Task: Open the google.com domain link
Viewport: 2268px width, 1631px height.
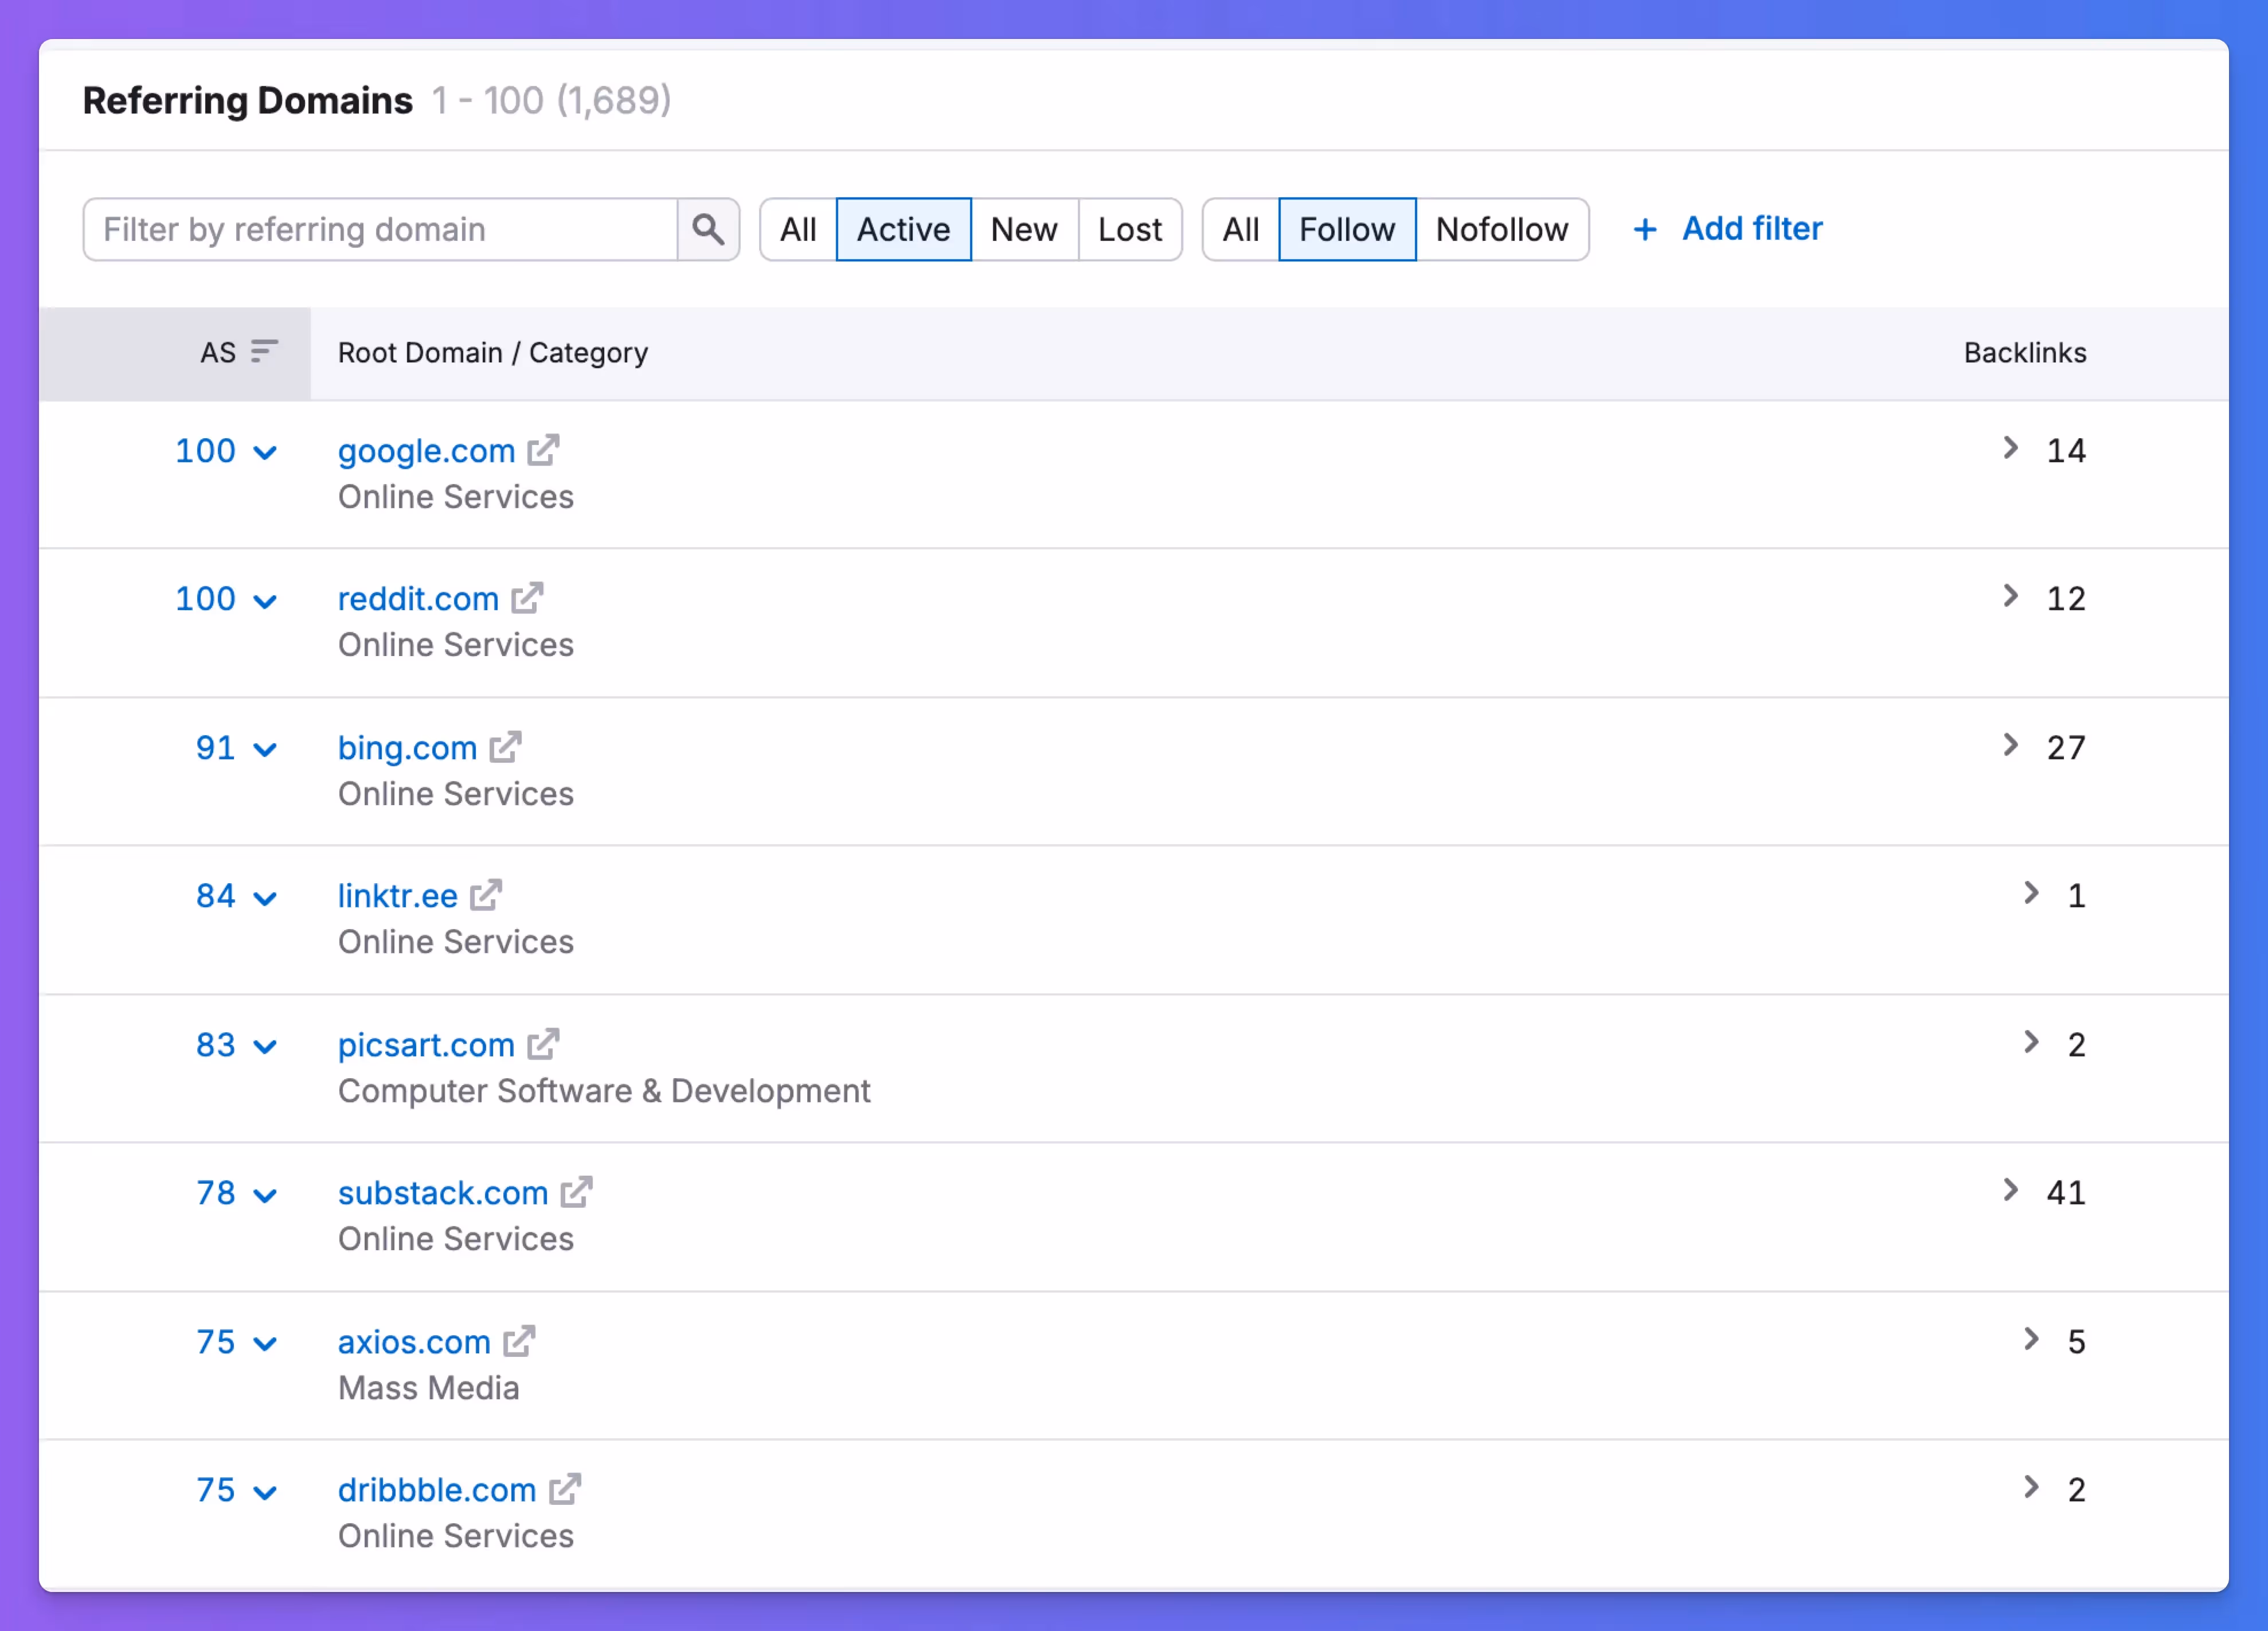Action: tap(427, 451)
